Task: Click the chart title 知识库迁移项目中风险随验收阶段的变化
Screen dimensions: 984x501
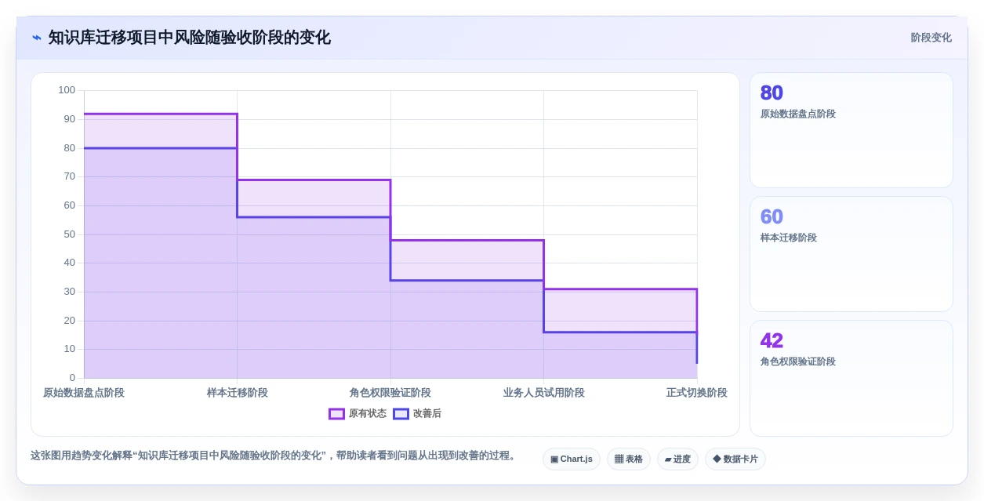Action: [x=190, y=38]
